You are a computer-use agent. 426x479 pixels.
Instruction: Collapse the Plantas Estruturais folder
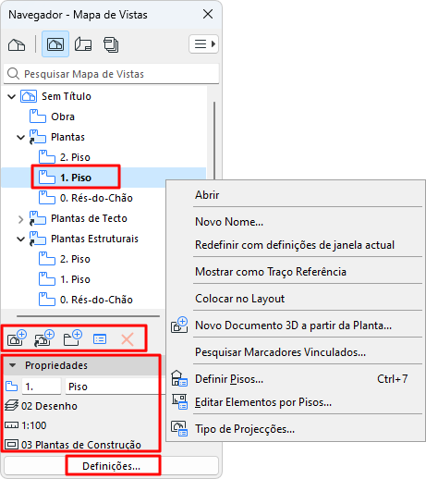point(20,239)
